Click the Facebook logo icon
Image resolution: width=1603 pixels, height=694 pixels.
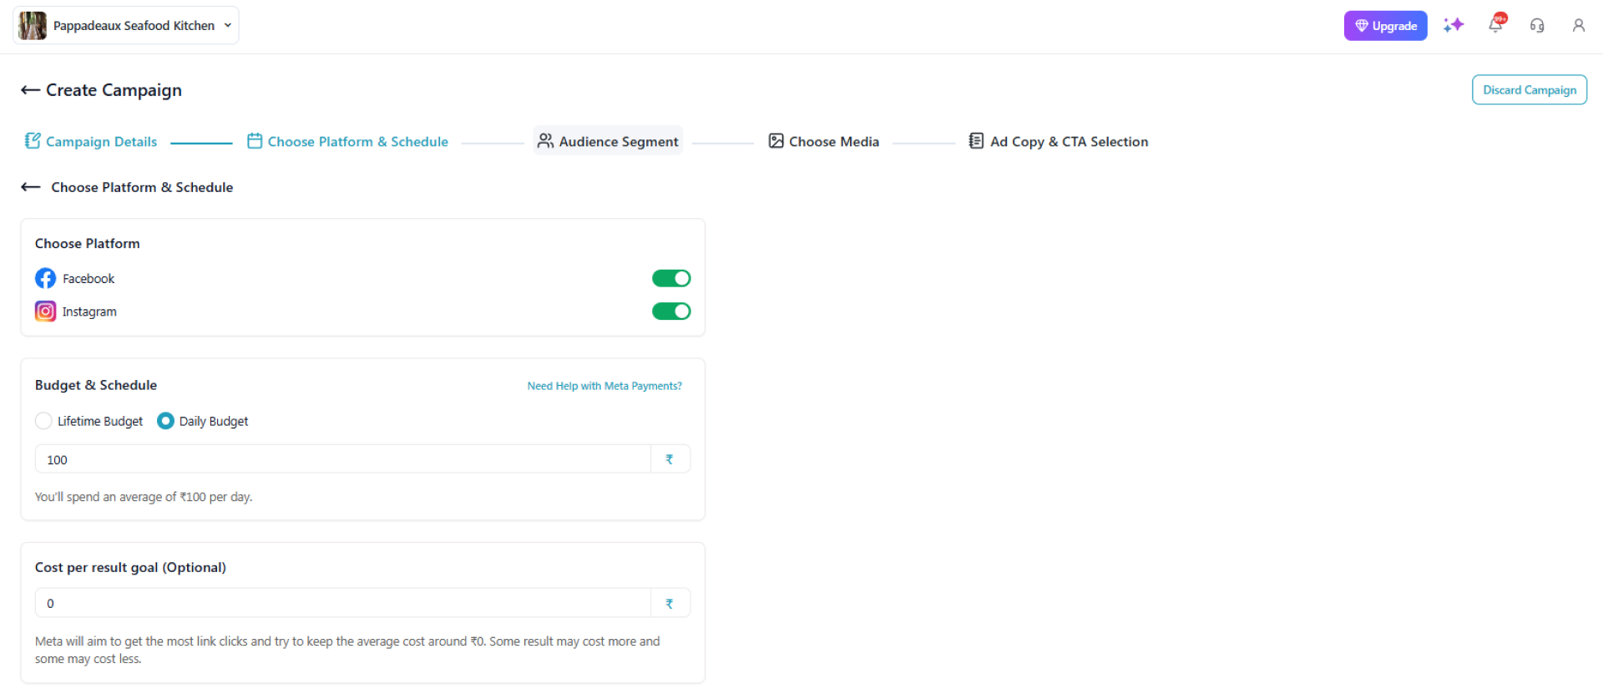coord(45,278)
